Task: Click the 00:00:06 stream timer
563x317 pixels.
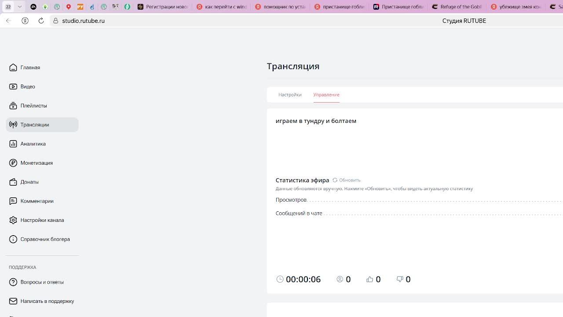Action: coord(303,279)
